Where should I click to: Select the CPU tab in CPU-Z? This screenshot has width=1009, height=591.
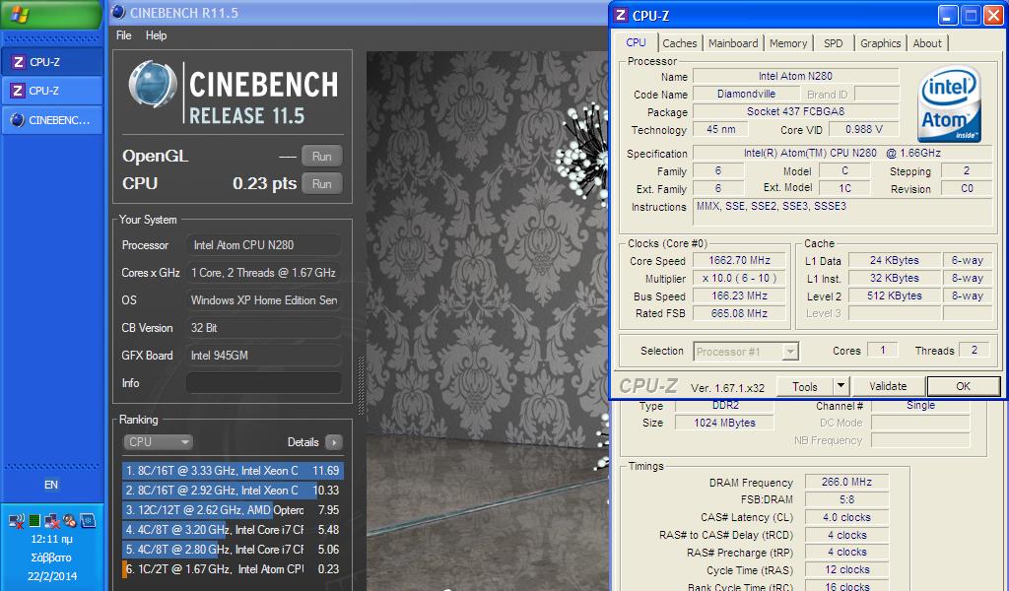636,42
